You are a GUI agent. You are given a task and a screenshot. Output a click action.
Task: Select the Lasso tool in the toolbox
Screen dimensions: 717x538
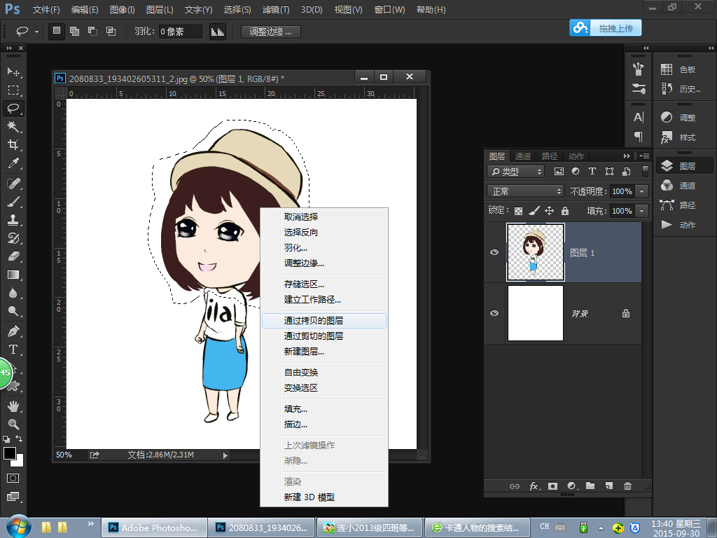click(13, 109)
